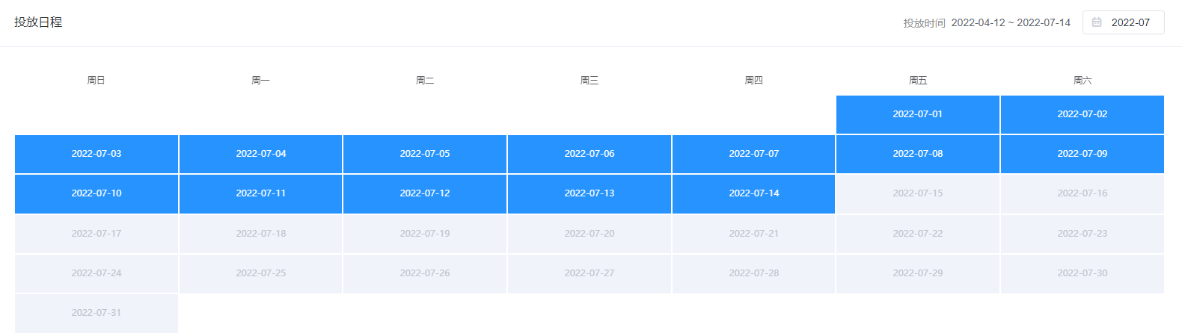
Task: Select the 2022-07-10 date cell
Action: tap(97, 193)
